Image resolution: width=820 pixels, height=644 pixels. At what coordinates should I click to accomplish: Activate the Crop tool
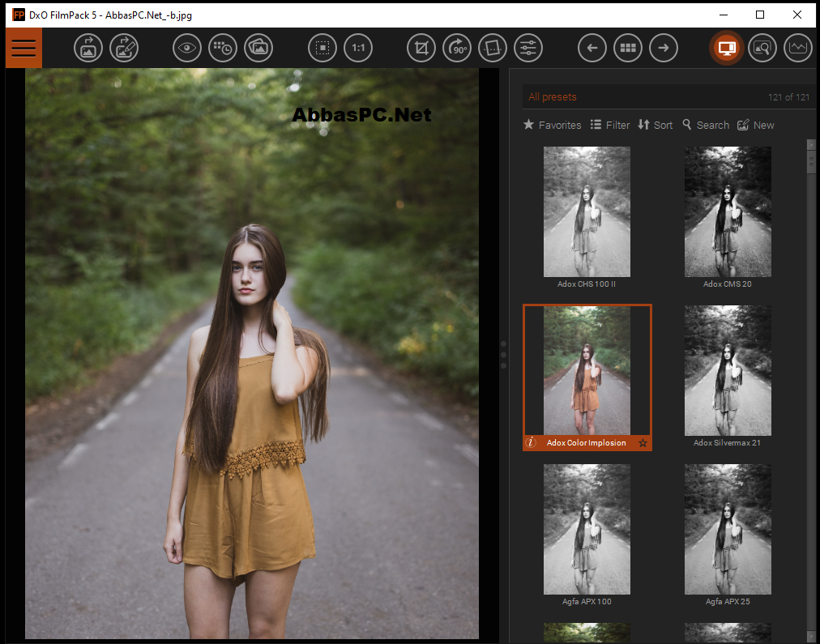pyautogui.click(x=421, y=48)
